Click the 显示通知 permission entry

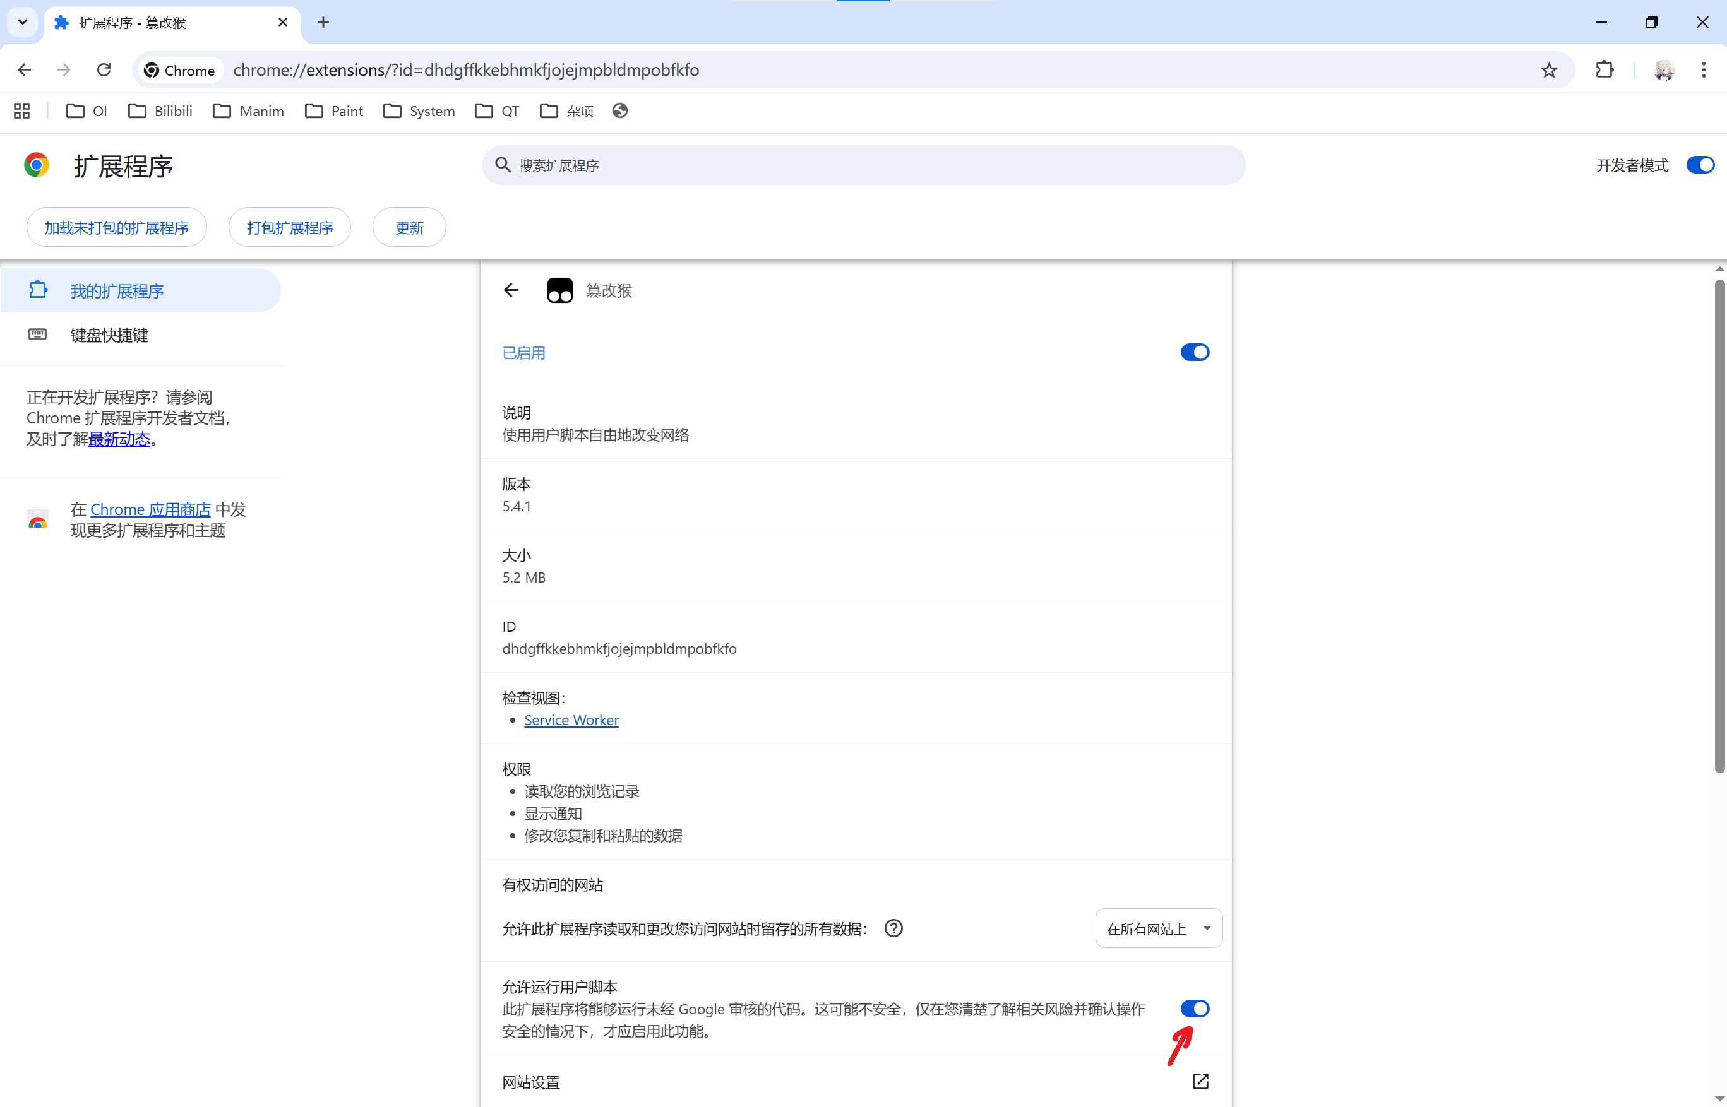click(553, 813)
